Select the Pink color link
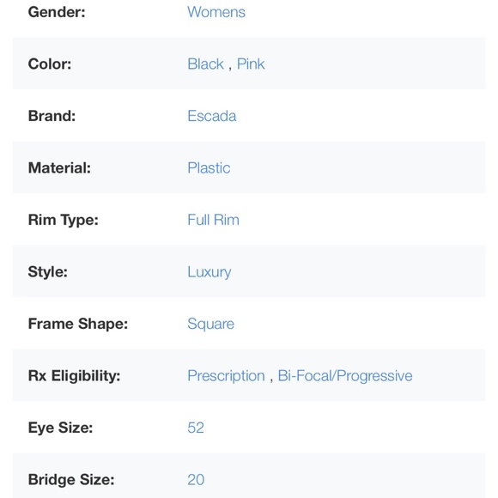Image resolution: width=498 pixels, height=498 pixels. pyautogui.click(x=251, y=64)
